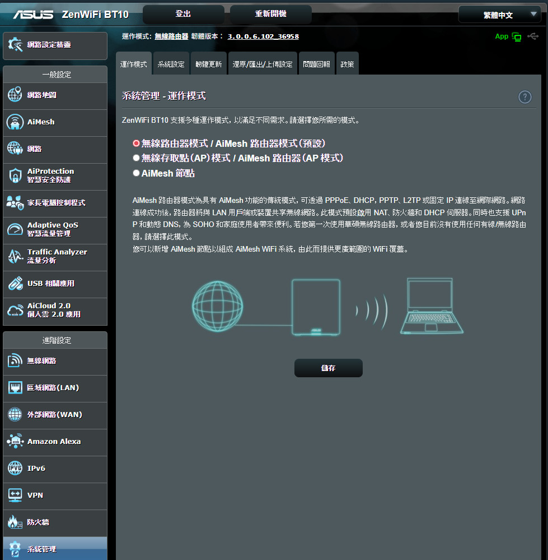Click the 外部網路(WAN) globe icon
548x560 pixels.
click(15, 414)
